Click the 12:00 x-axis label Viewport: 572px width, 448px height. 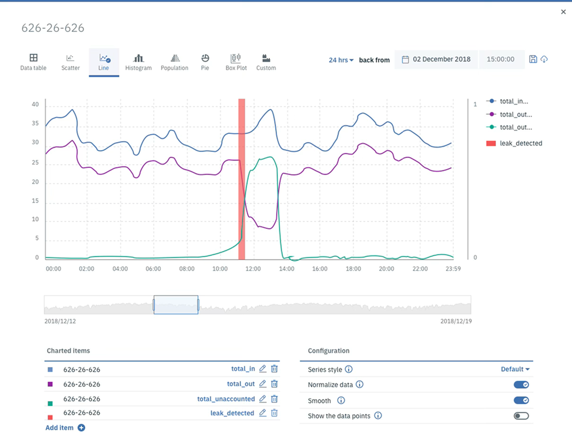pyautogui.click(x=253, y=269)
